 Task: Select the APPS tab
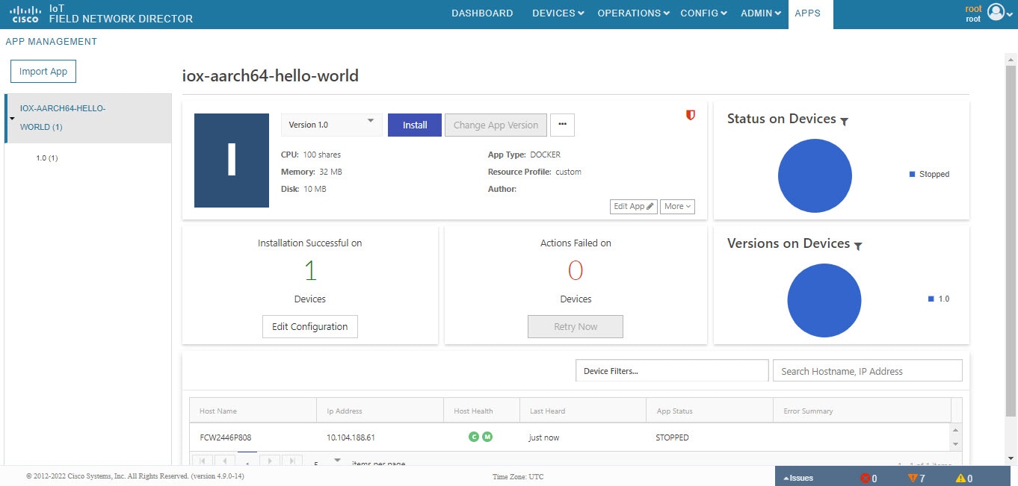[x=810, y=14]
